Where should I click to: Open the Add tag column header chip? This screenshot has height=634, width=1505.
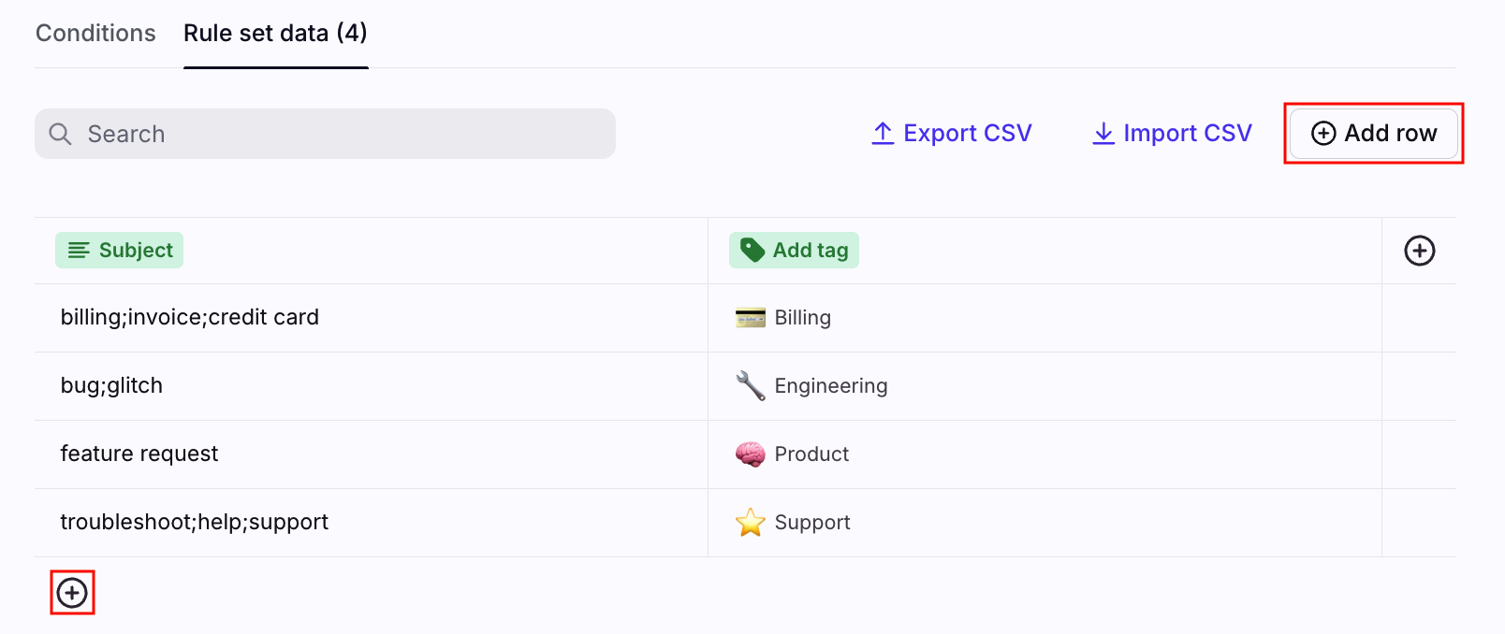coord(794,251)
